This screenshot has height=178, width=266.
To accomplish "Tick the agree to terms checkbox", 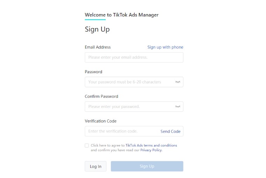I will (x=87, y=145).
